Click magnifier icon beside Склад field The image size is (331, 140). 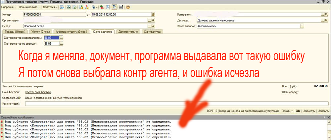click(x=153, y=26)
